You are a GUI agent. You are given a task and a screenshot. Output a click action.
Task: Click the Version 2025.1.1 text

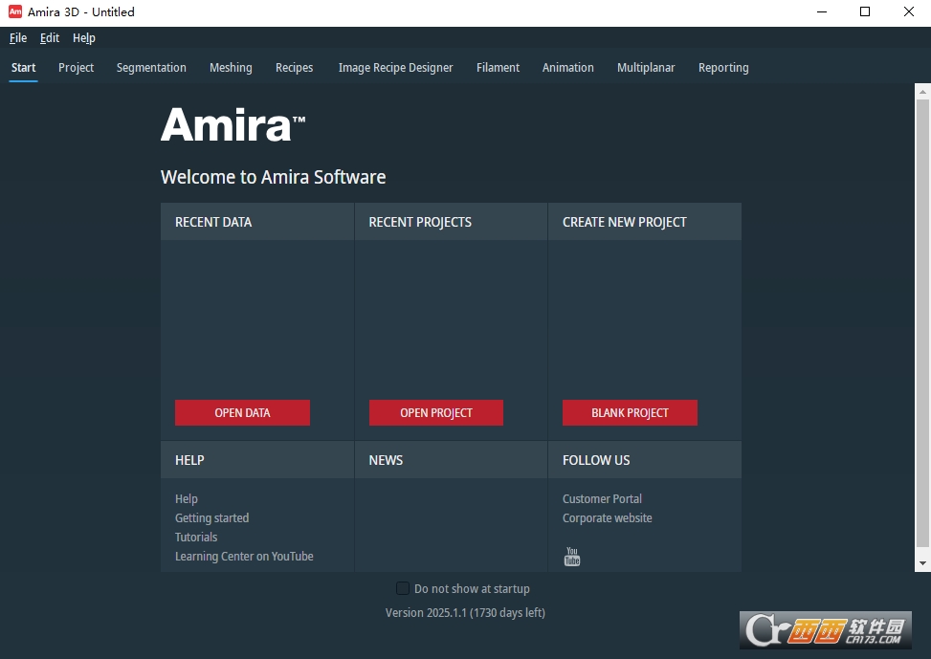465,613
